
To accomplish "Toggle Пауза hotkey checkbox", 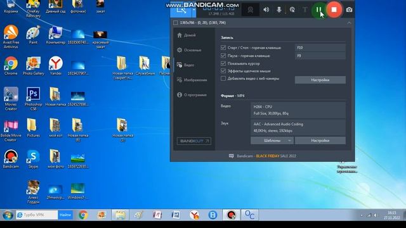I will (x=223, y=56).
